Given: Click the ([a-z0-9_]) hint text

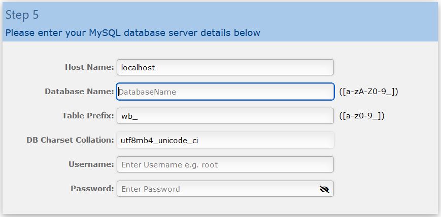Looking at the screenshot, I should click(x=362, y=116).
